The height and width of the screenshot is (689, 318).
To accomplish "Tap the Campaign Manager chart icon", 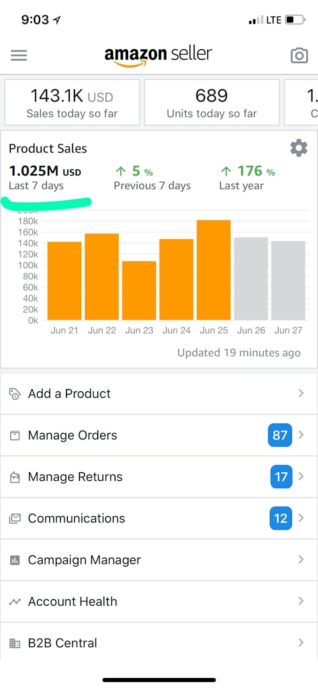I will [x=15, y=560].
